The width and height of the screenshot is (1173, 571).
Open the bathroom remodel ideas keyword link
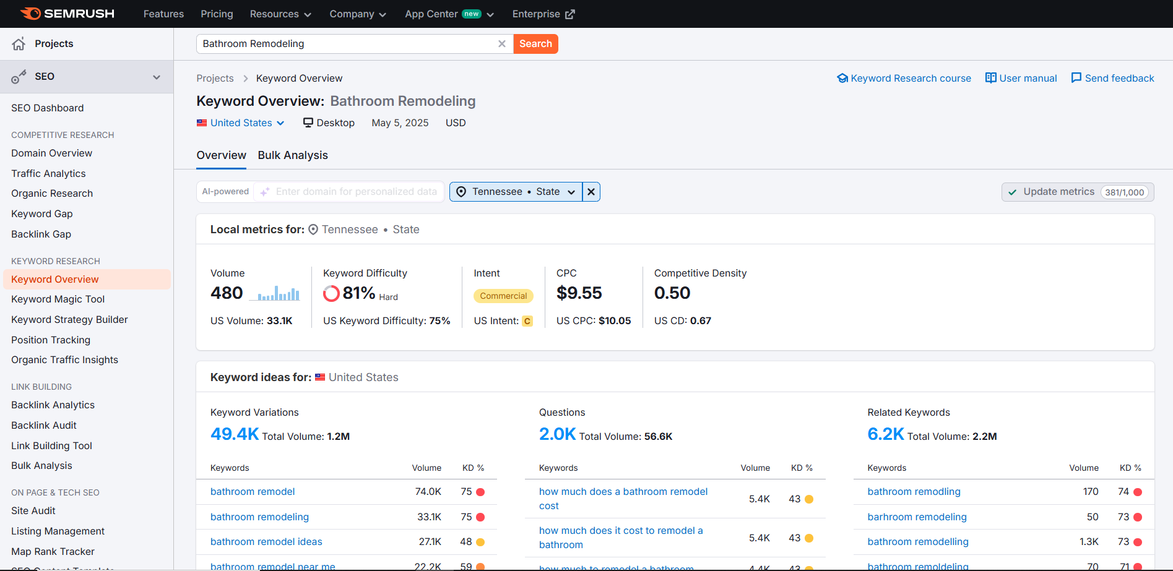pos(266,542)
